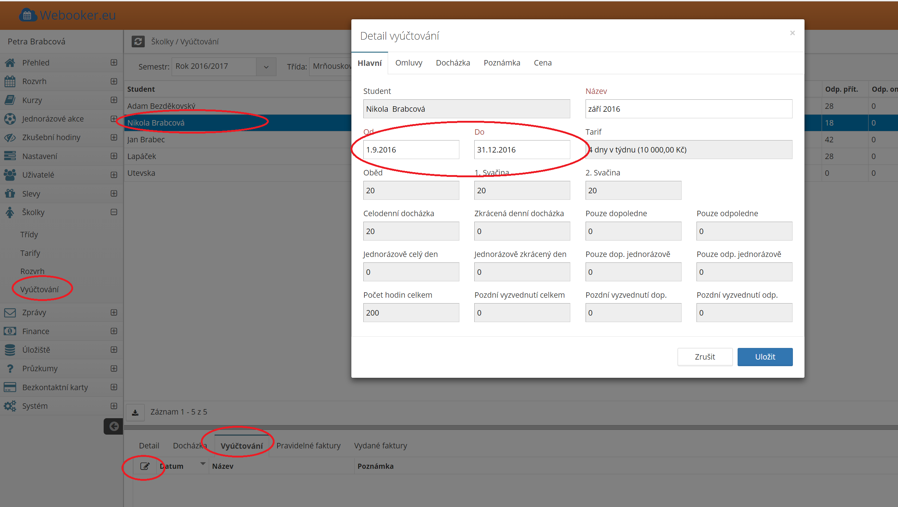
Task: Expand the Kurzy menu section
Action: coord(114,100)
